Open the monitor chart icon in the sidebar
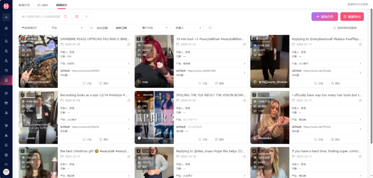 click(x=6, y=28)
